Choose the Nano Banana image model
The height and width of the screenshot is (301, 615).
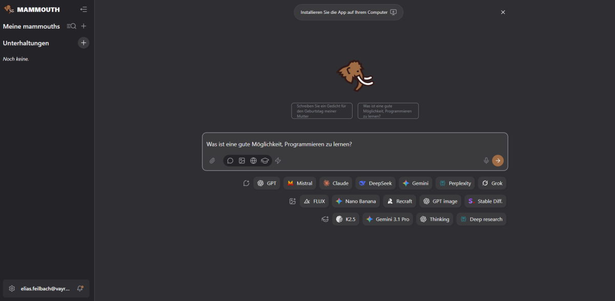pos(356,201)
